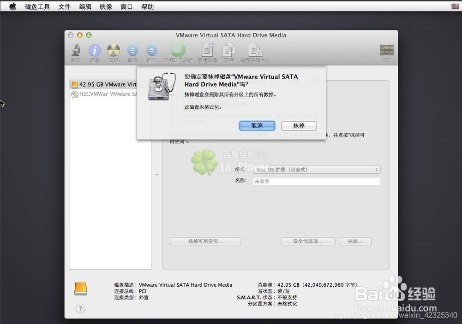462x324 pixels.
Task: Click the 抹掉… button at bottom right
Action: coord(355,242)
